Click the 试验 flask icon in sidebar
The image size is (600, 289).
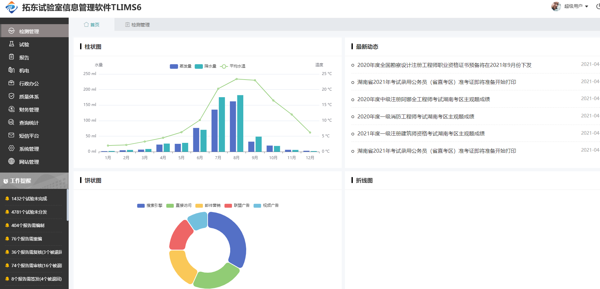11,44
